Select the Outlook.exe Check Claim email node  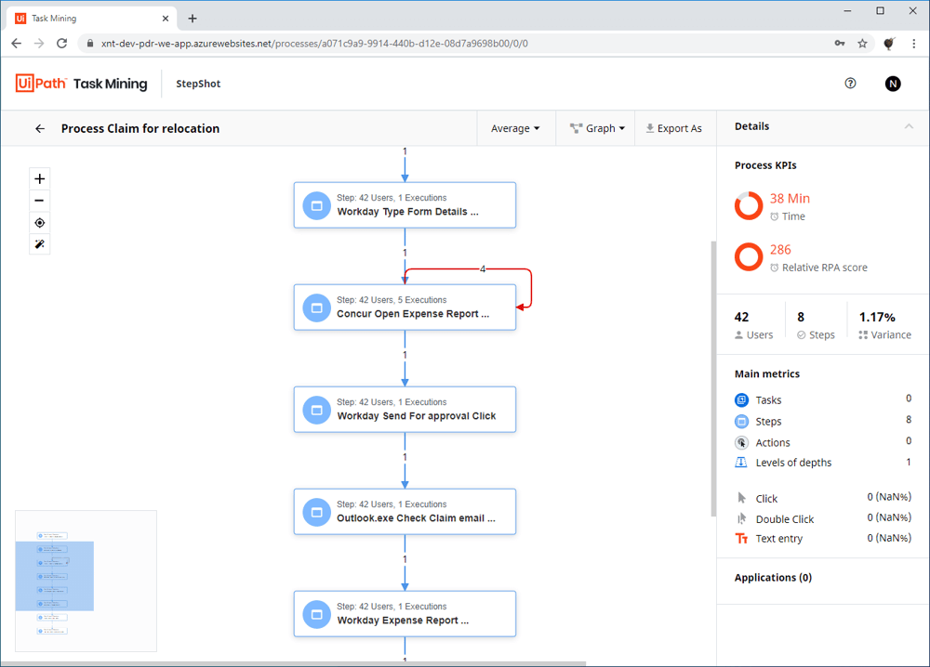405,512
